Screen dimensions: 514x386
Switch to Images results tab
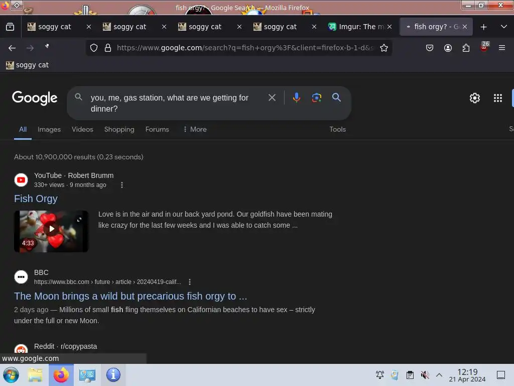click(49, 129)
